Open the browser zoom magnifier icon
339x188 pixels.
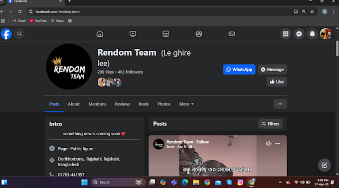[x=304, y=11]
